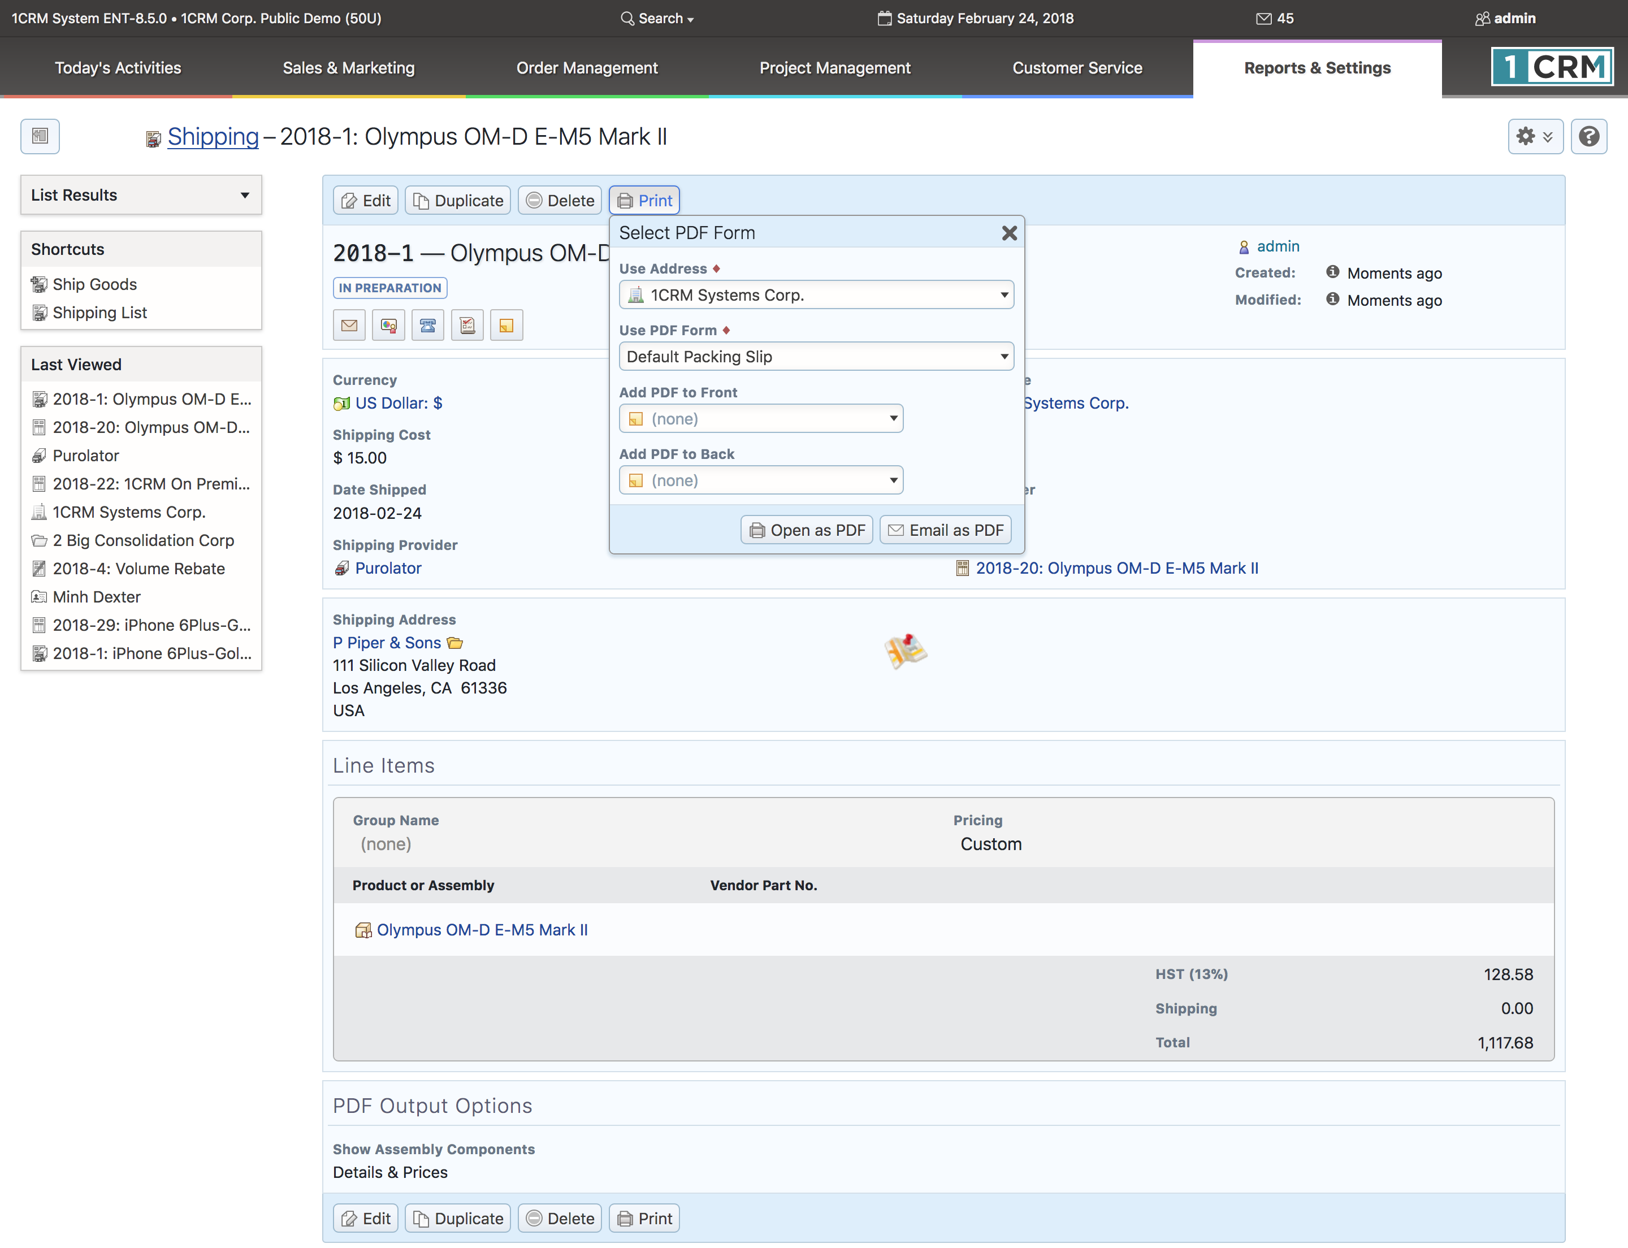Expand the List Results dropdown
This screenshot has height=1248, width=1628.
click(141, 194)
